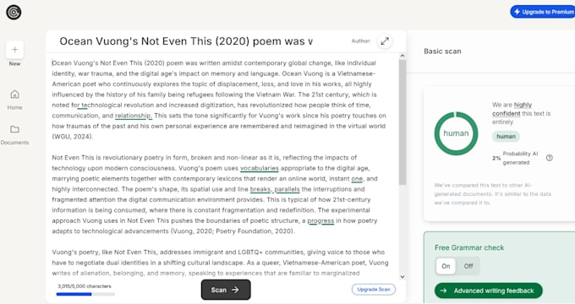Click the underlined word 'vocabularies'
Image resolution: width=575 pixels, height=304 pixels.
pyautogui.click(x=260, y=168)
